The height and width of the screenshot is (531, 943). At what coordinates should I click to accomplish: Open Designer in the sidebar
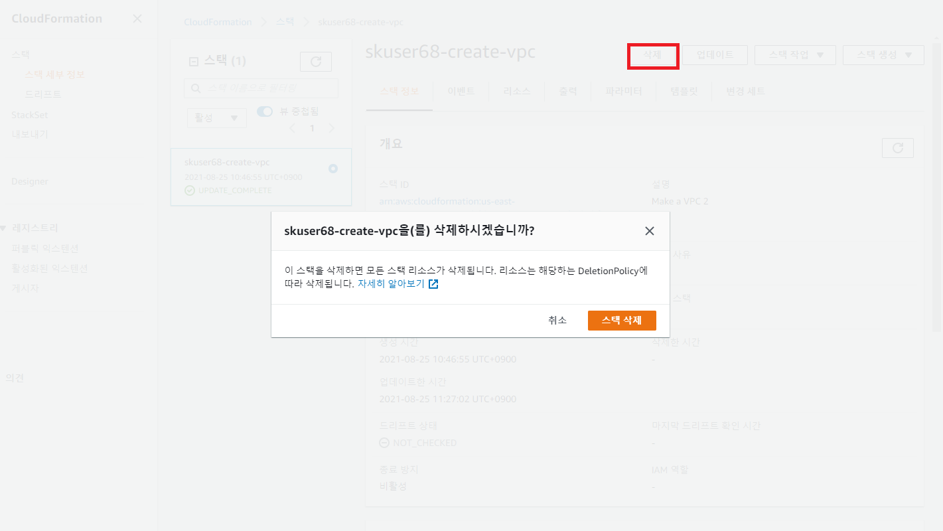click(30, 181)
